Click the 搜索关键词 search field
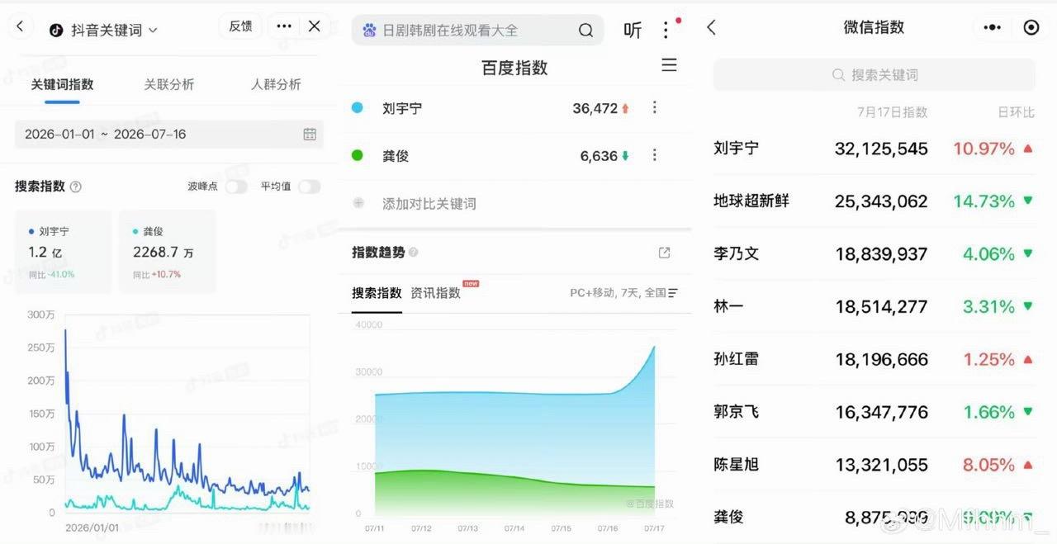This screenshot has width=1057, height=544. tap(875, 74)
